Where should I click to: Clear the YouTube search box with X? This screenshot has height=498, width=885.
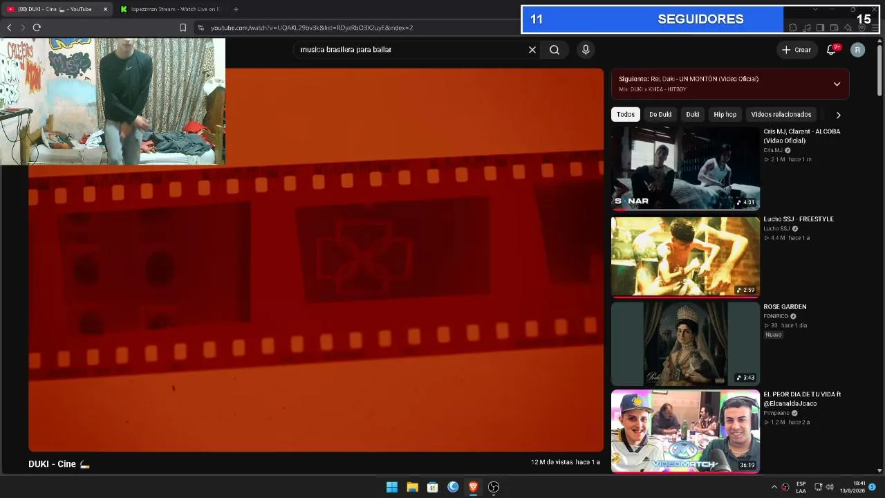coord(532,50)
